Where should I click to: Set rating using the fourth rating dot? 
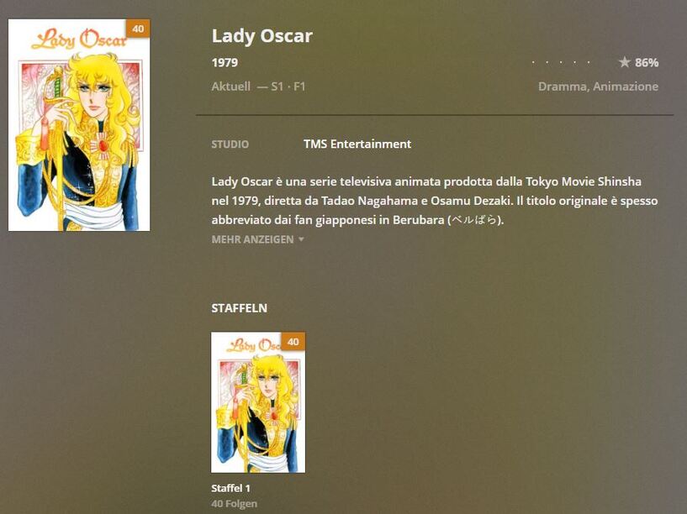point(575,62)
